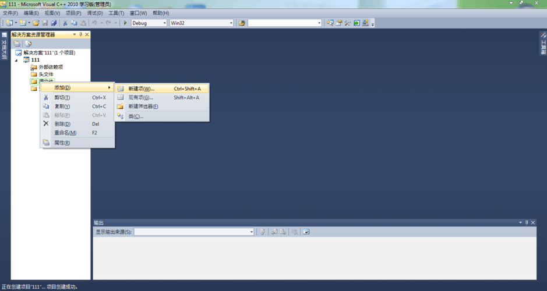This screenshot has width=547, height=291.
Task: Open the Toolbox icon with crossed tools
Action: point(347,23)
